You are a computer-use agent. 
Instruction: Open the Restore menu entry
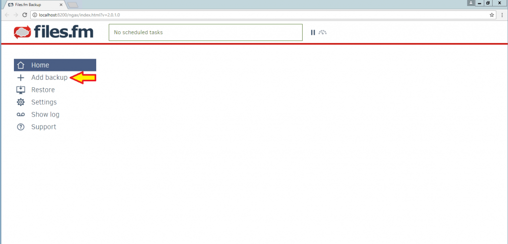[43, 90]
